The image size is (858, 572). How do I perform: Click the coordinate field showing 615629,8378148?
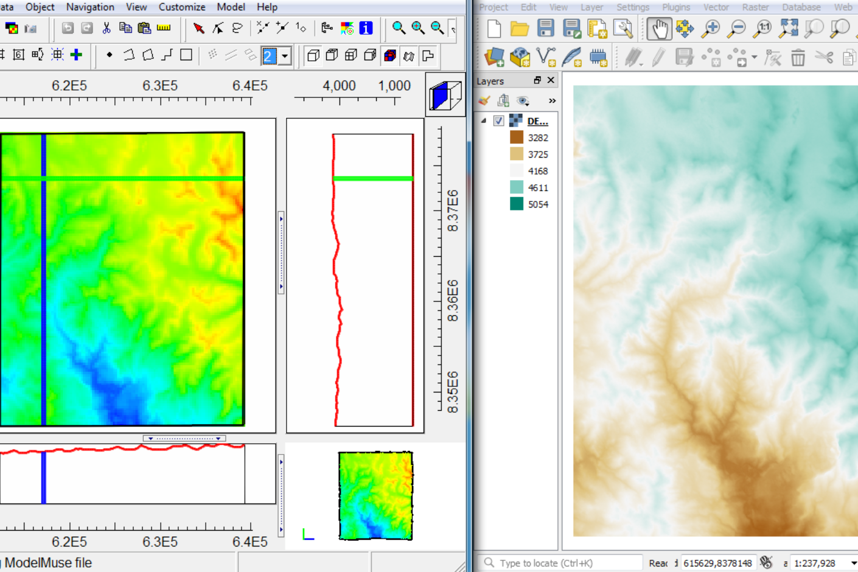tap(718, 563)
